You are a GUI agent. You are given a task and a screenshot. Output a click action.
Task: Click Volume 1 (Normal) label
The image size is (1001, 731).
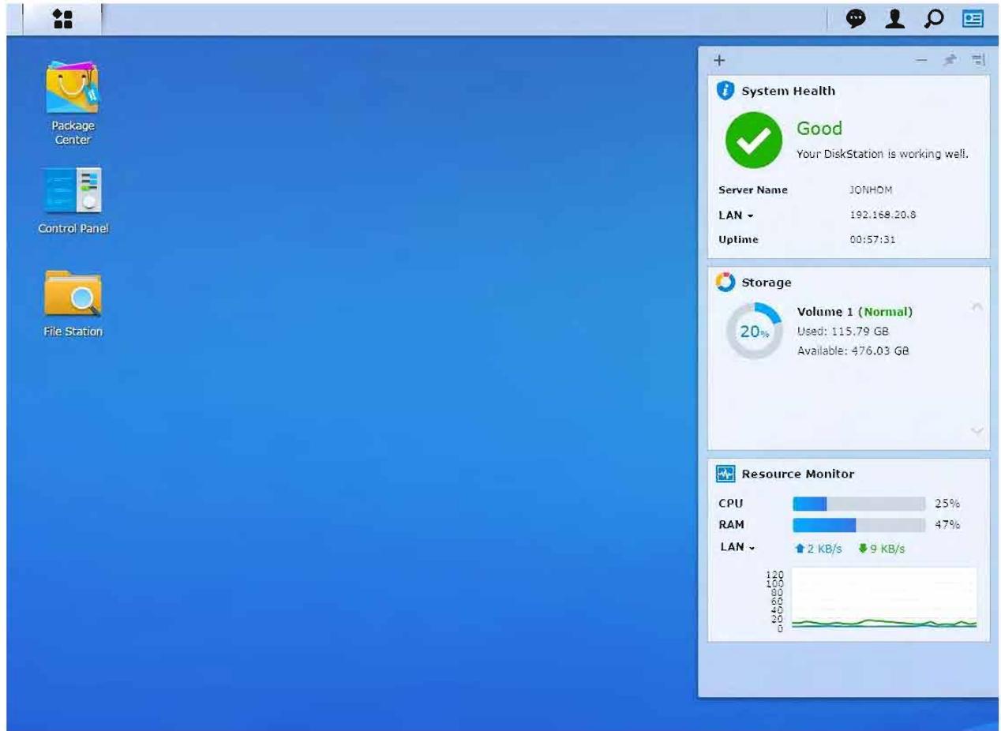(855, 312)
